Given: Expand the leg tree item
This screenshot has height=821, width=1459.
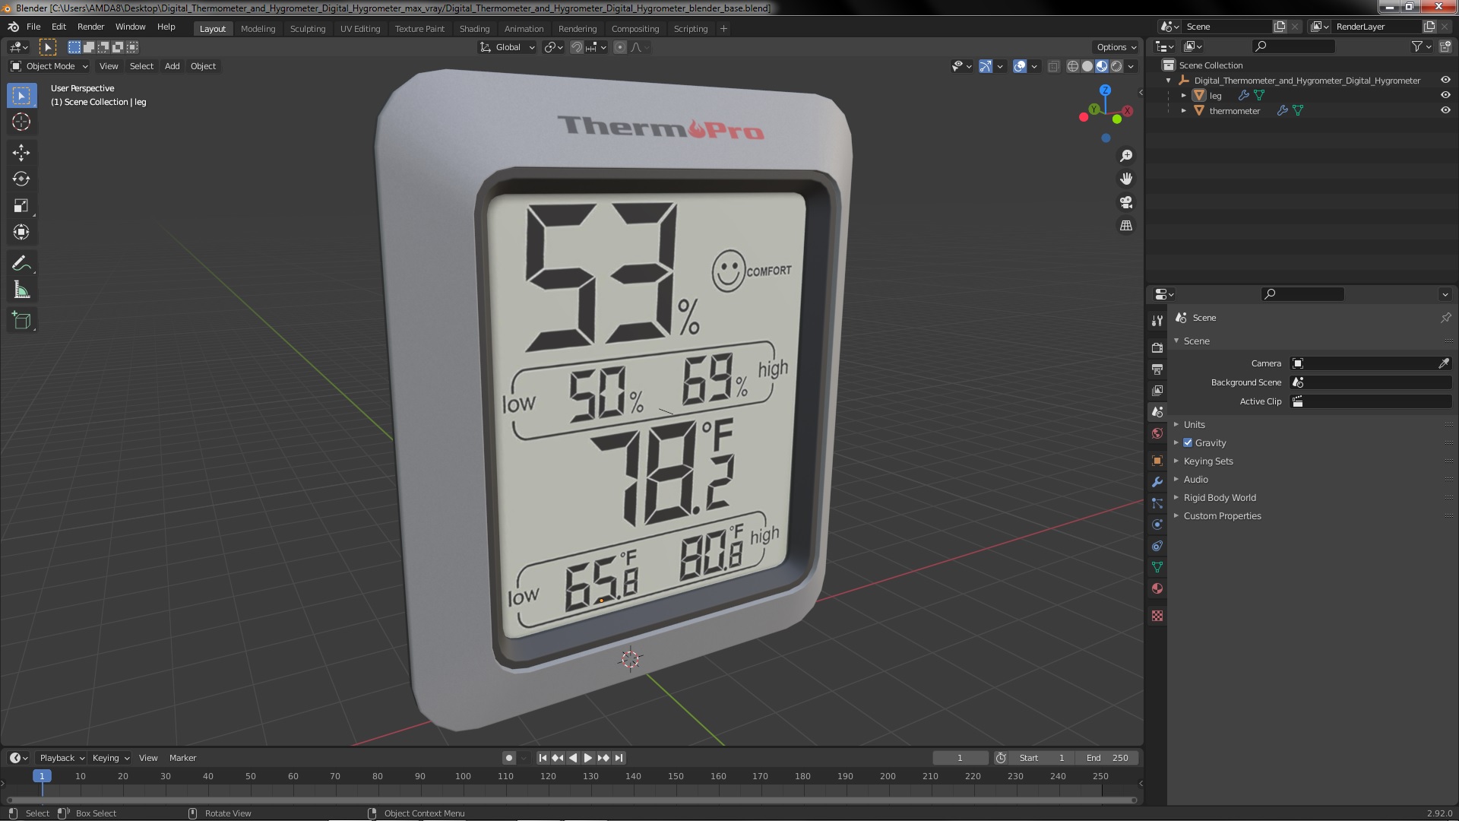Looking at the screenshot, I should [x=1183, y=96].
